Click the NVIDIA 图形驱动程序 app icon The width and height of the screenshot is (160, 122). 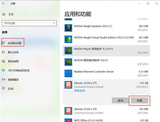coord(68,62)
